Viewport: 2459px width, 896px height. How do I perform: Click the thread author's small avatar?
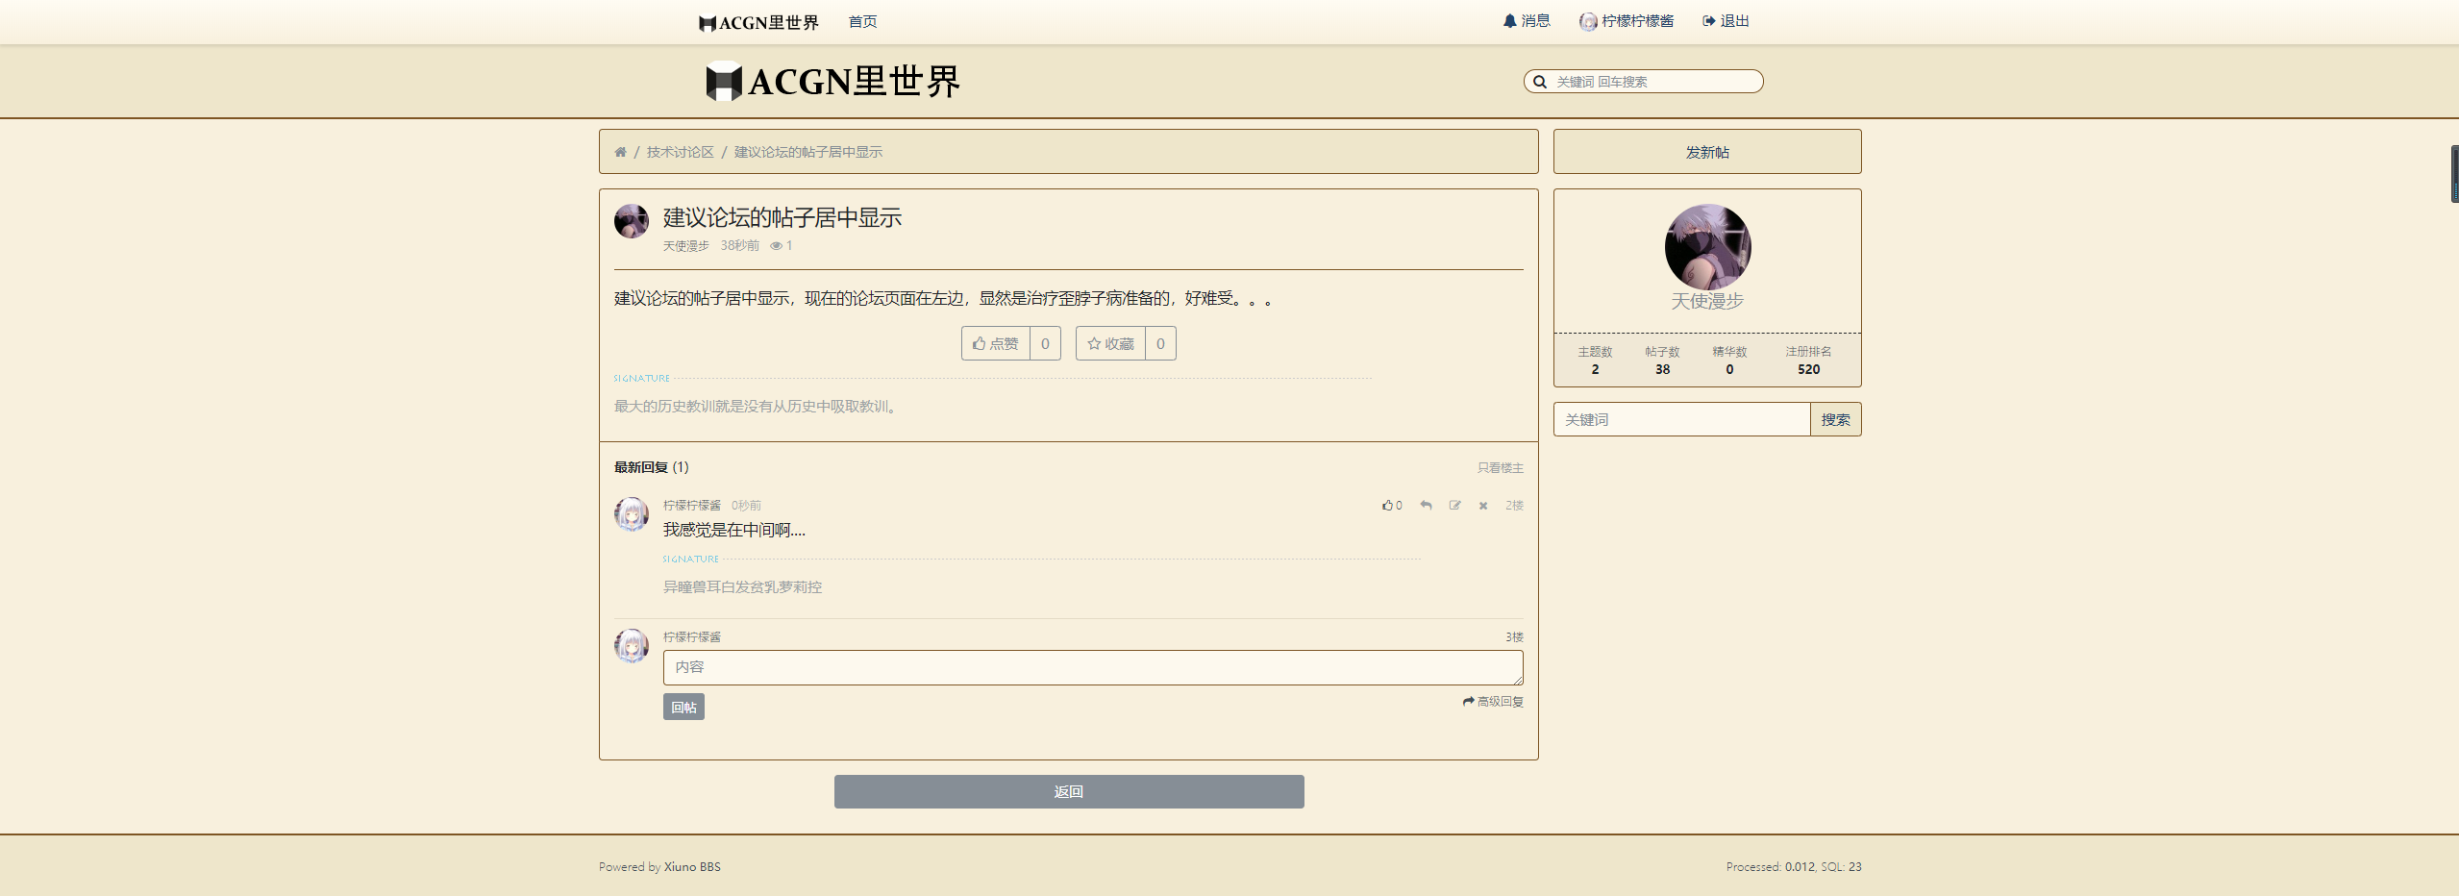(632, 221)
